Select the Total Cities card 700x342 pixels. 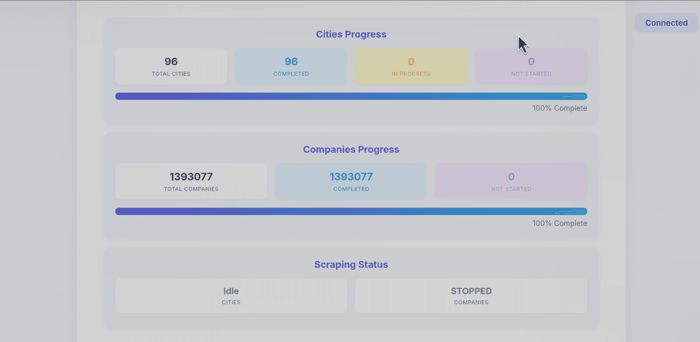(171, 66)
